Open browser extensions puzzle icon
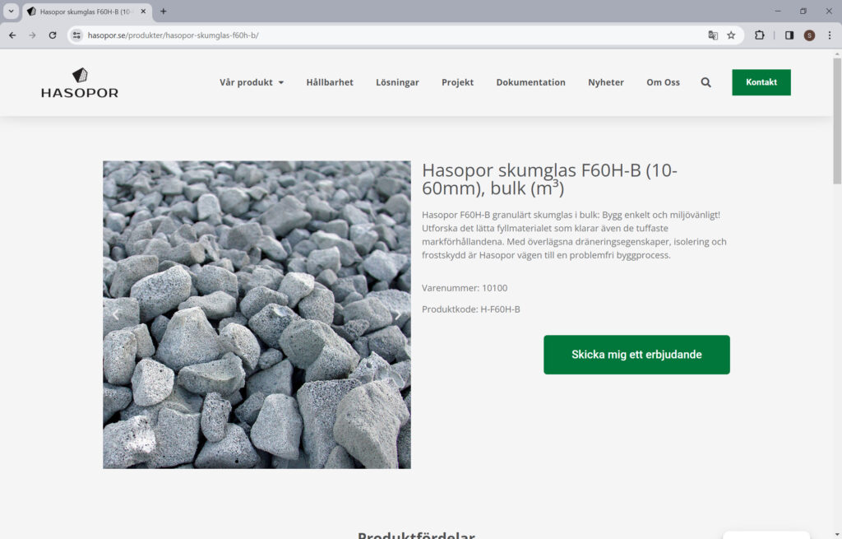The width and height of the screenshot is (842, 539). pyautogui.click(x=759, y=35)
